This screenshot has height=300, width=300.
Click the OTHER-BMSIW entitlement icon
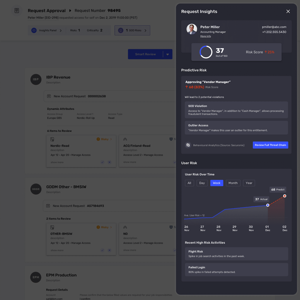click(x=52, y=227)
